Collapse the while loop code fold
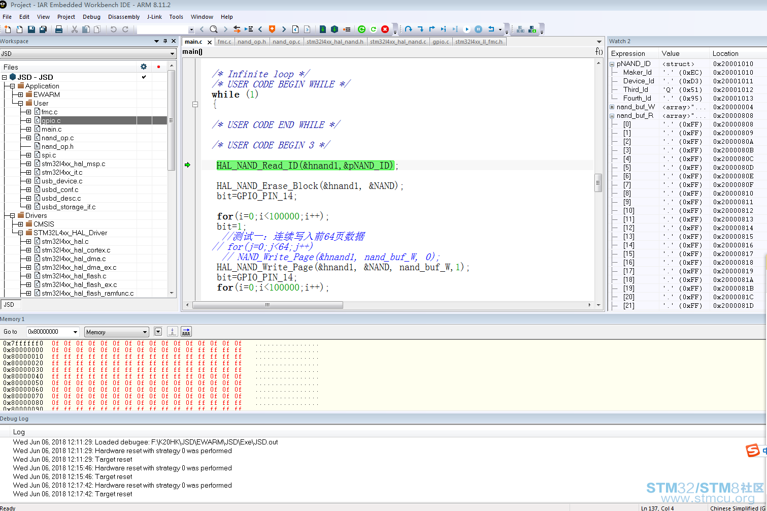 click(x=195, y=104)
